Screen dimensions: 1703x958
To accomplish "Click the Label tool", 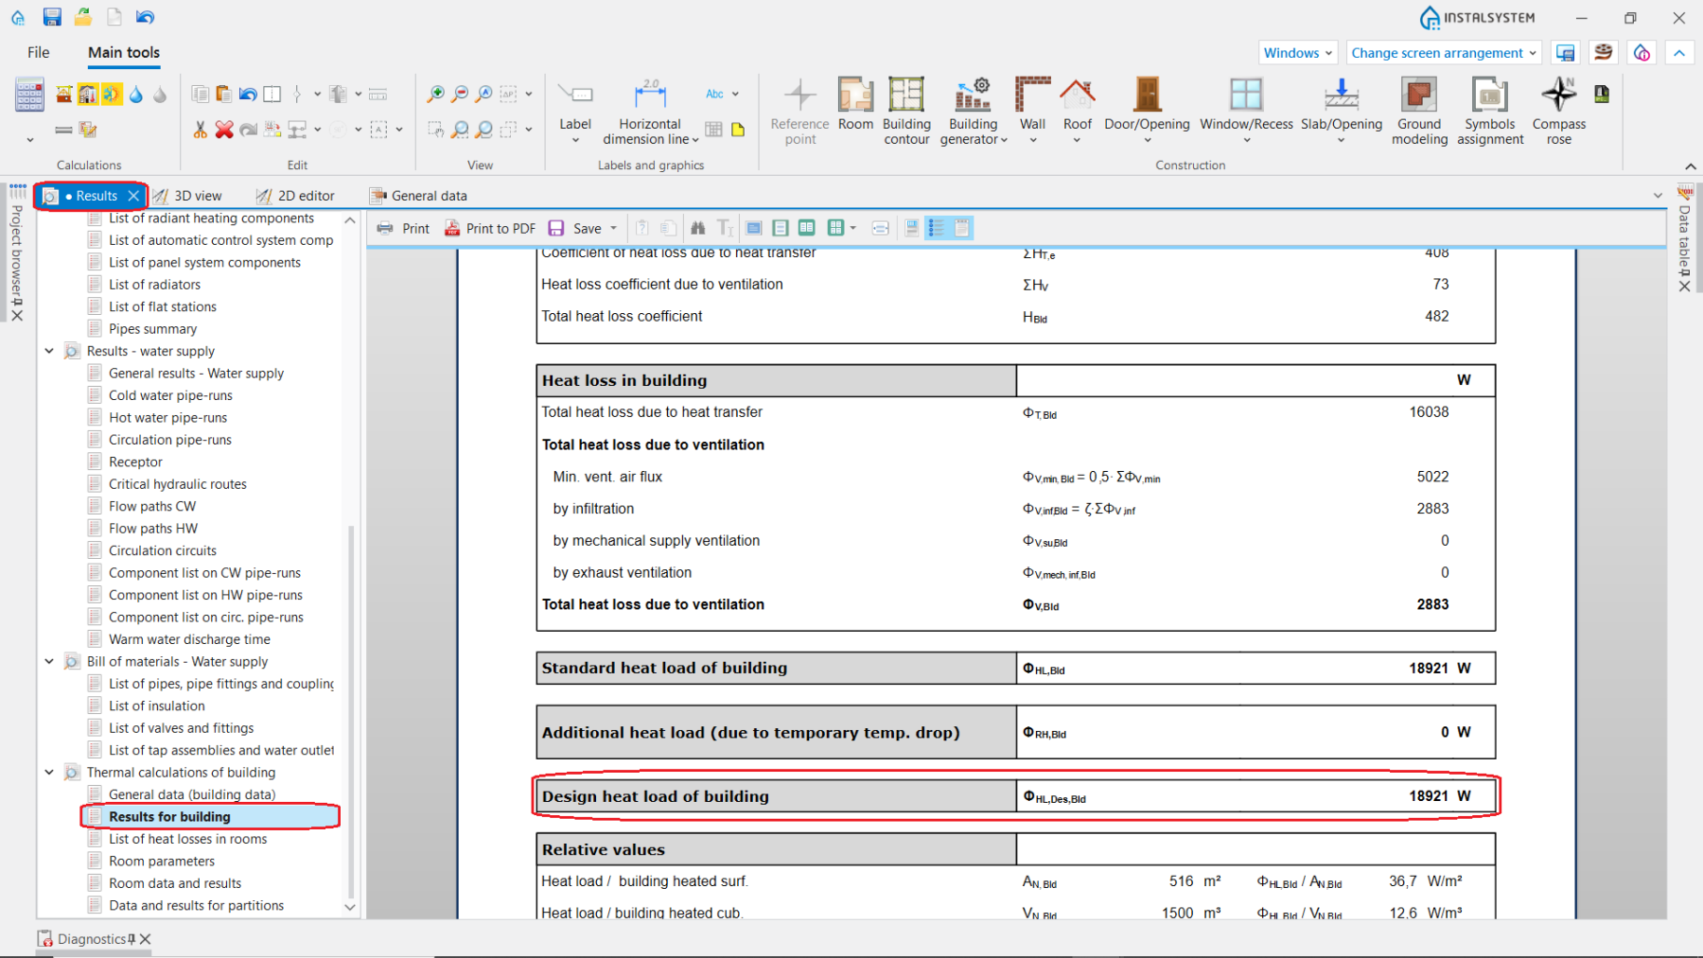I will click(x=574, y=111).
